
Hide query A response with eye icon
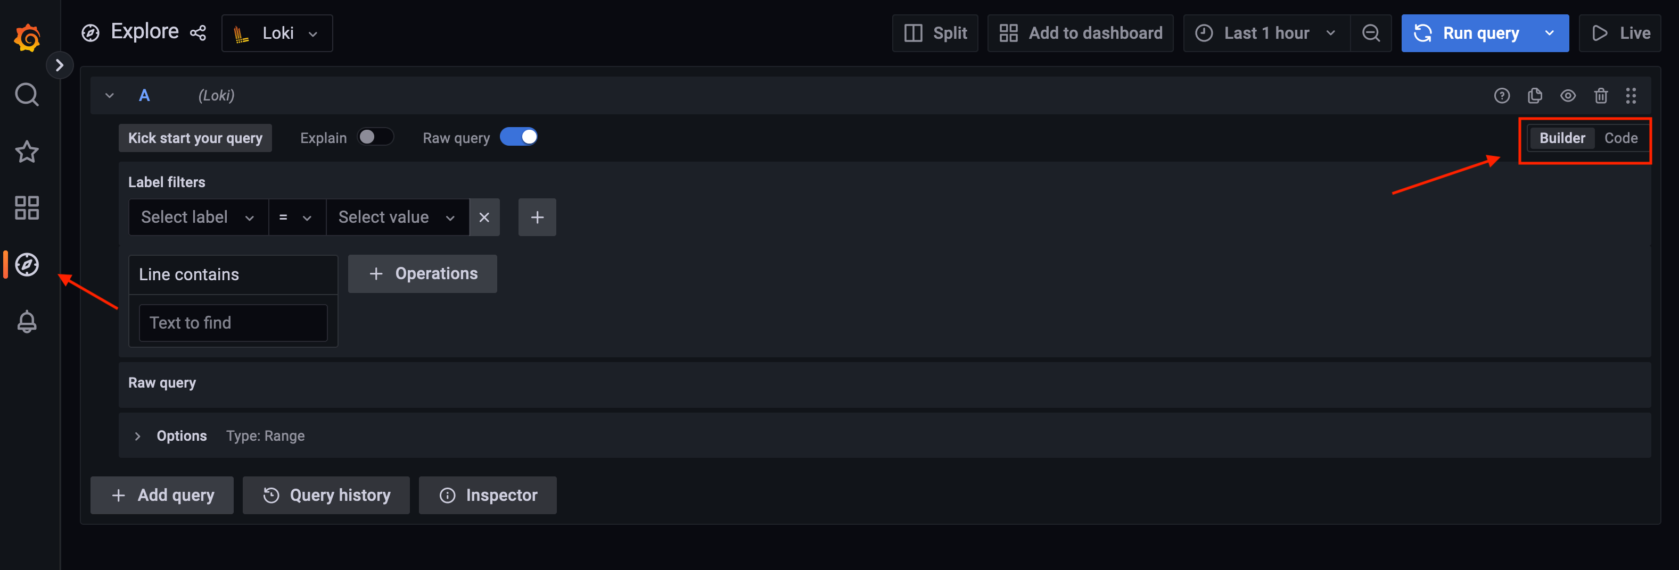(1568, 95)
